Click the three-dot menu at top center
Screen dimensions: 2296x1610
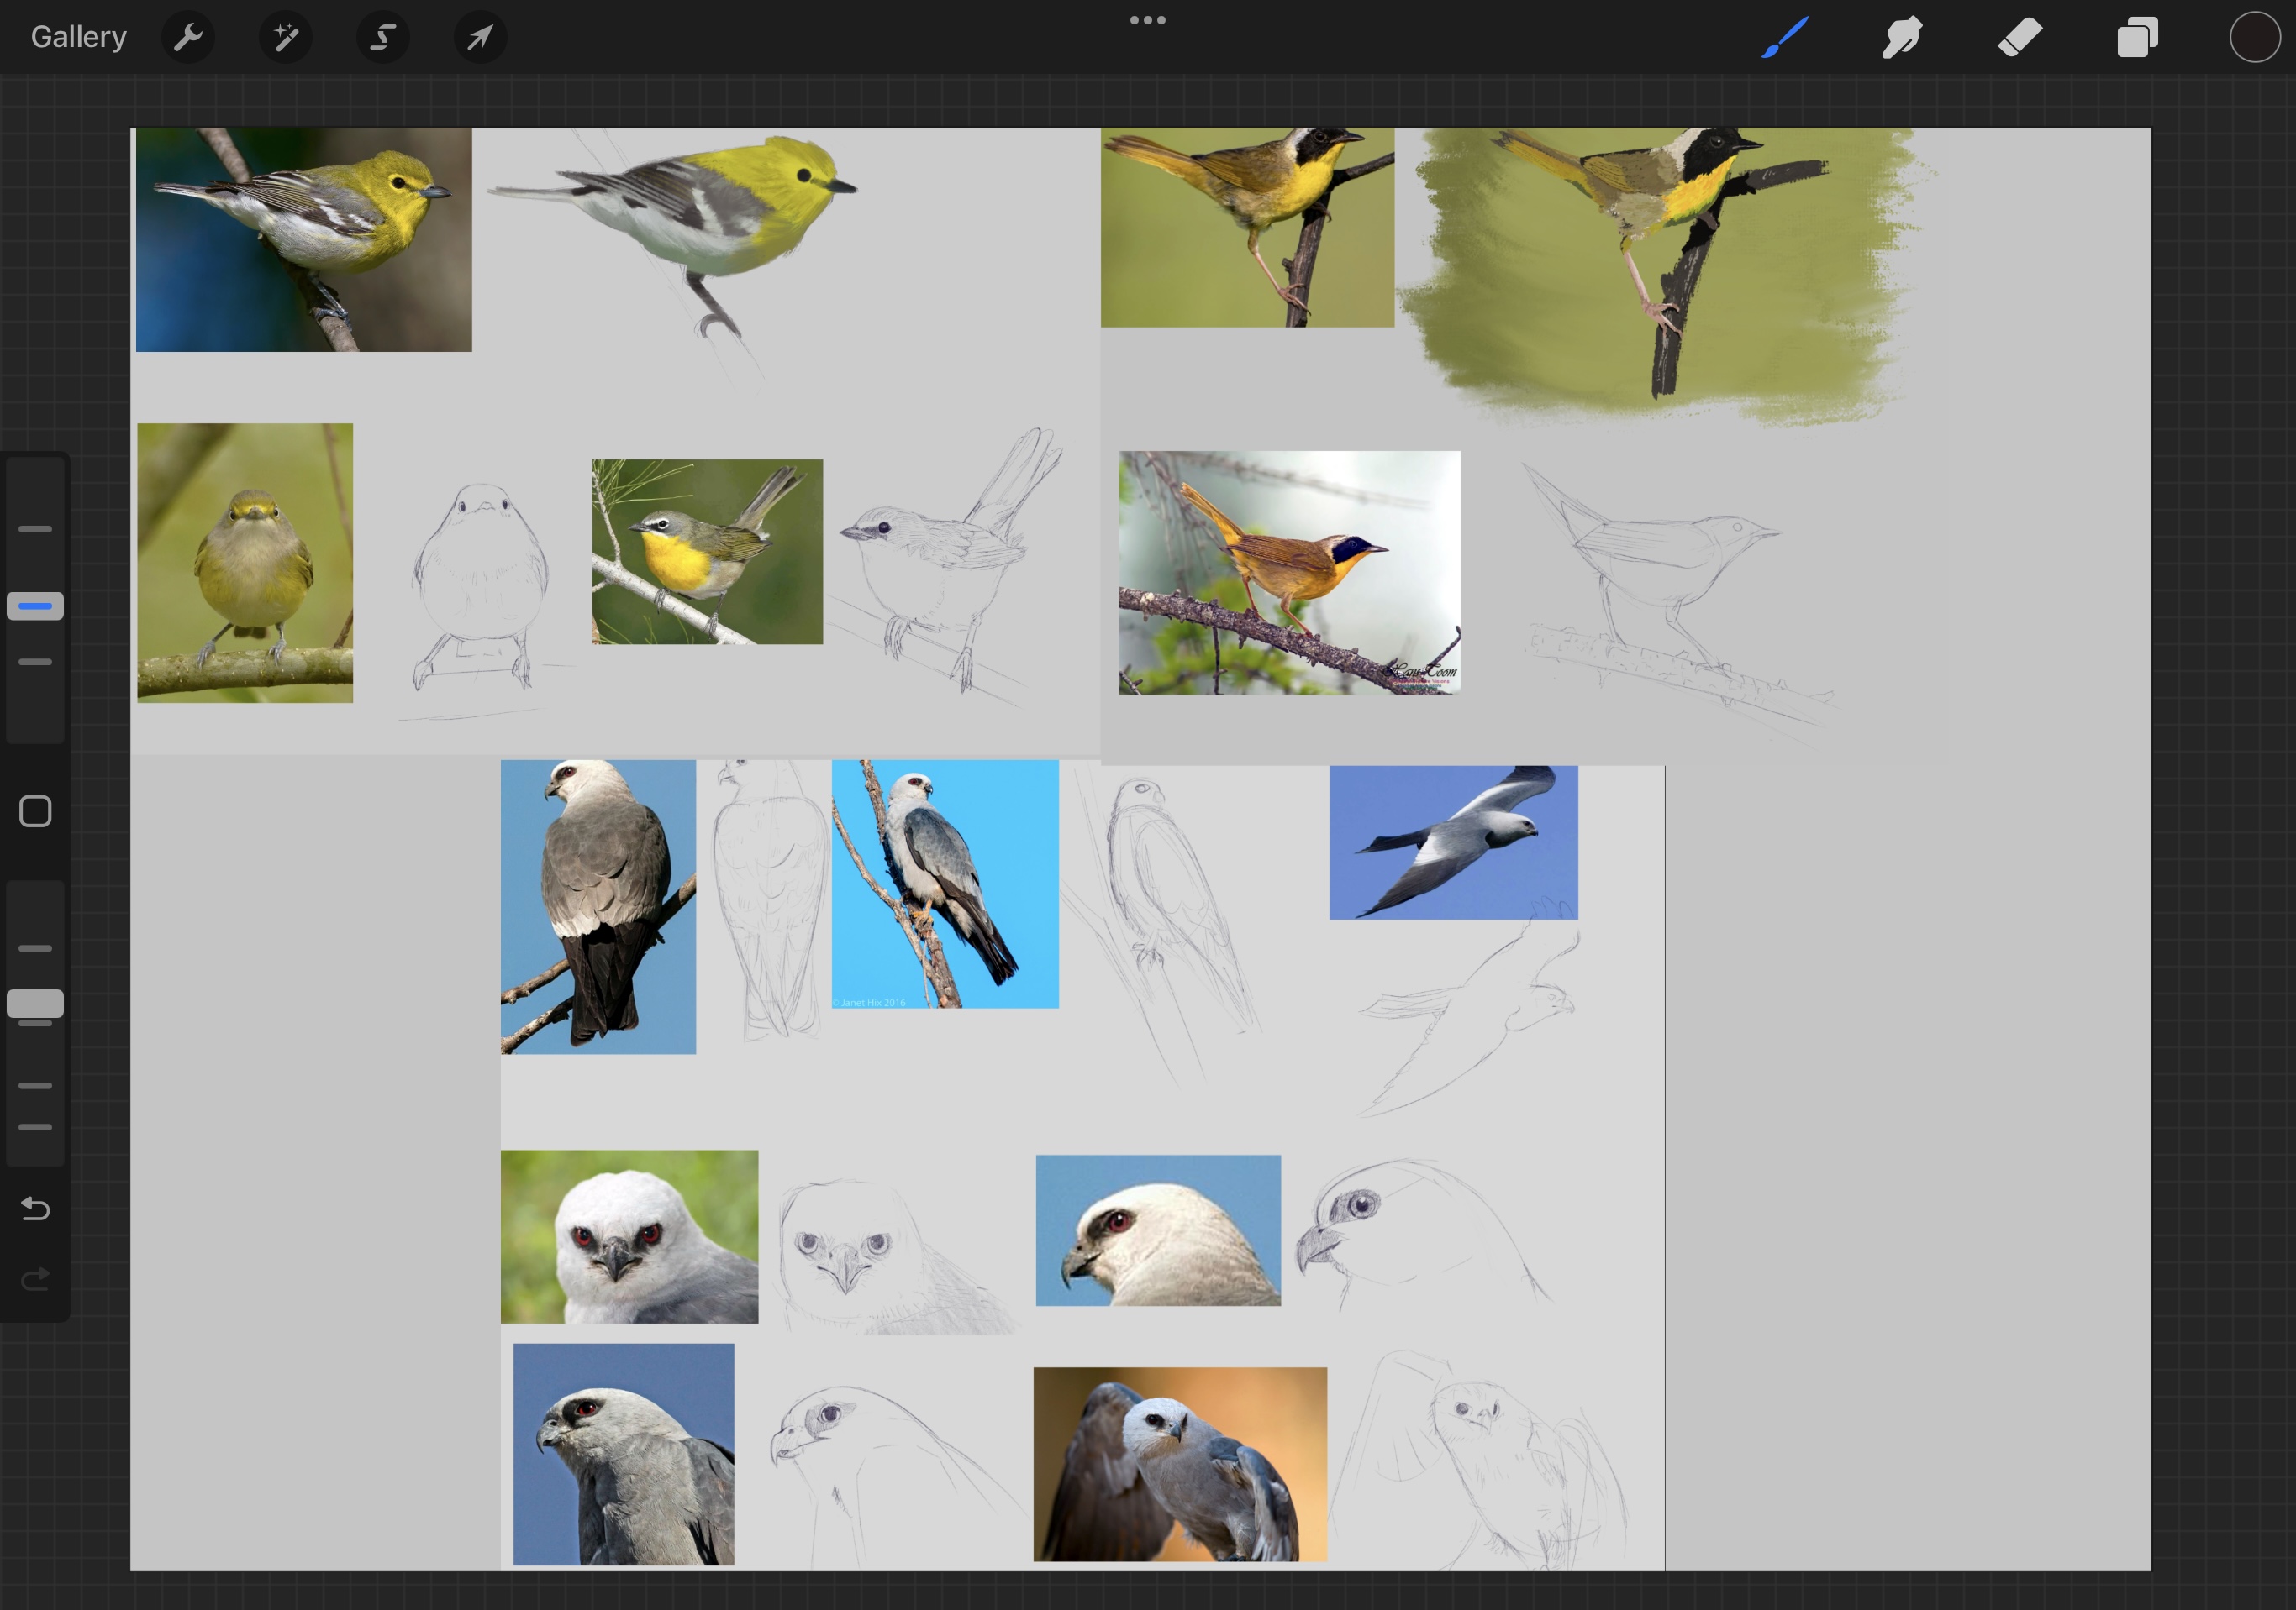1147,20
